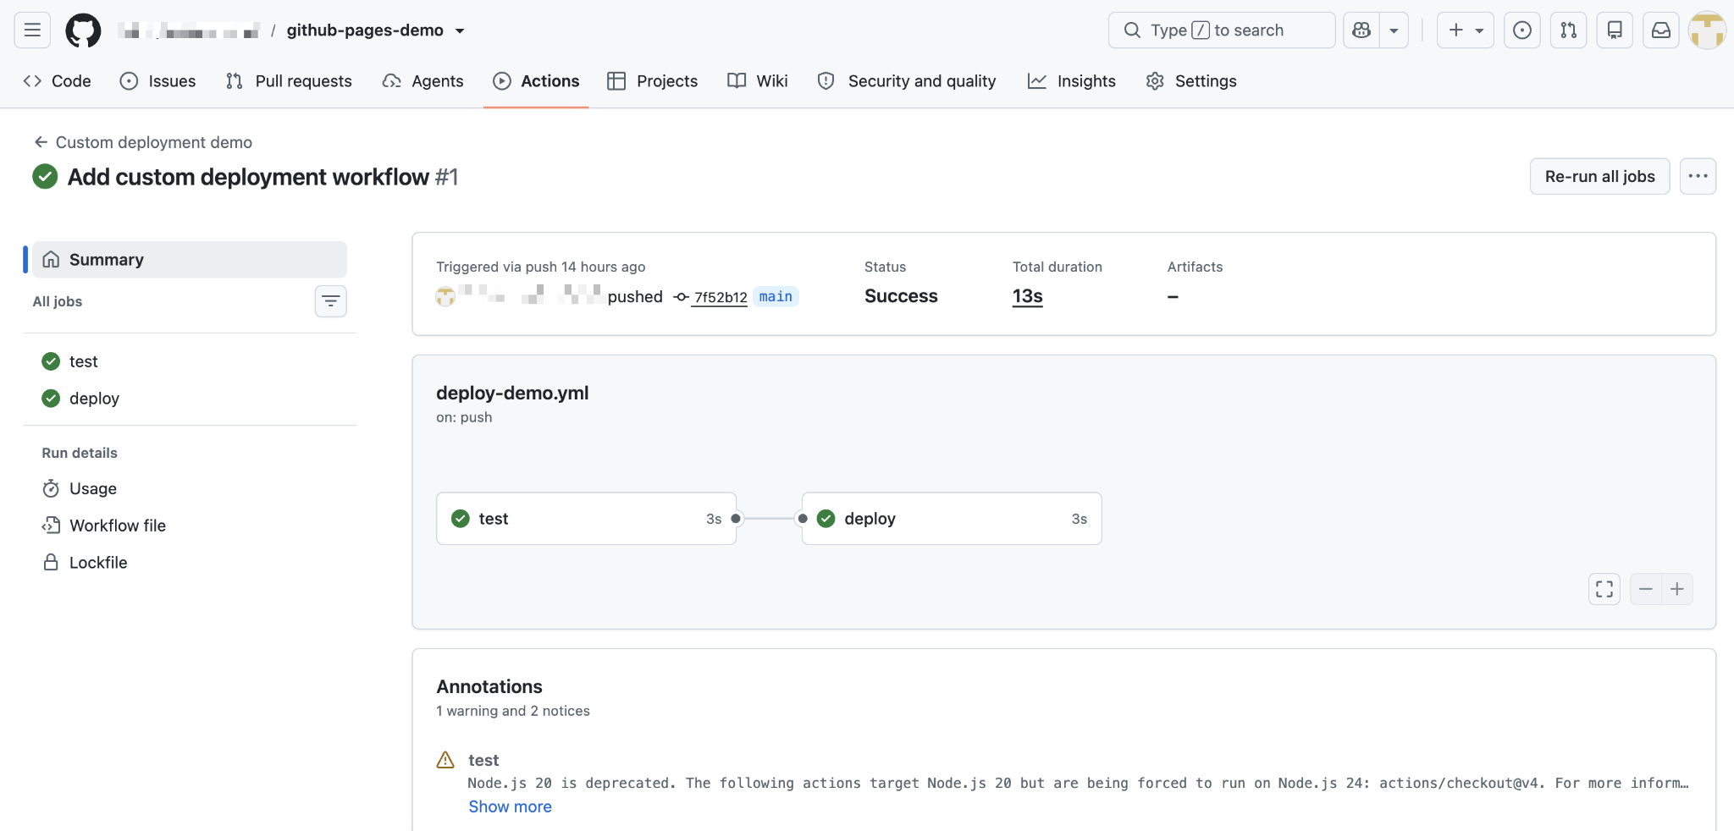Image resolution: width=1734 pixels, height=831 pixels.
Task: Open the test job in sidebar
Action: click(x=190, y=361)
